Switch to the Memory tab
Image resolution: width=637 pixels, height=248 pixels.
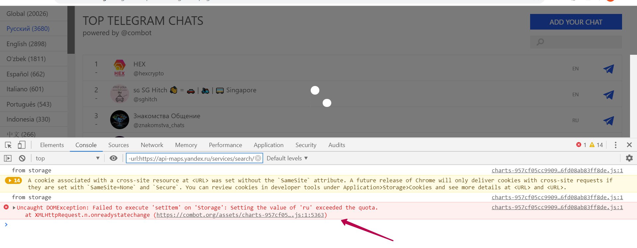[186, 145]
